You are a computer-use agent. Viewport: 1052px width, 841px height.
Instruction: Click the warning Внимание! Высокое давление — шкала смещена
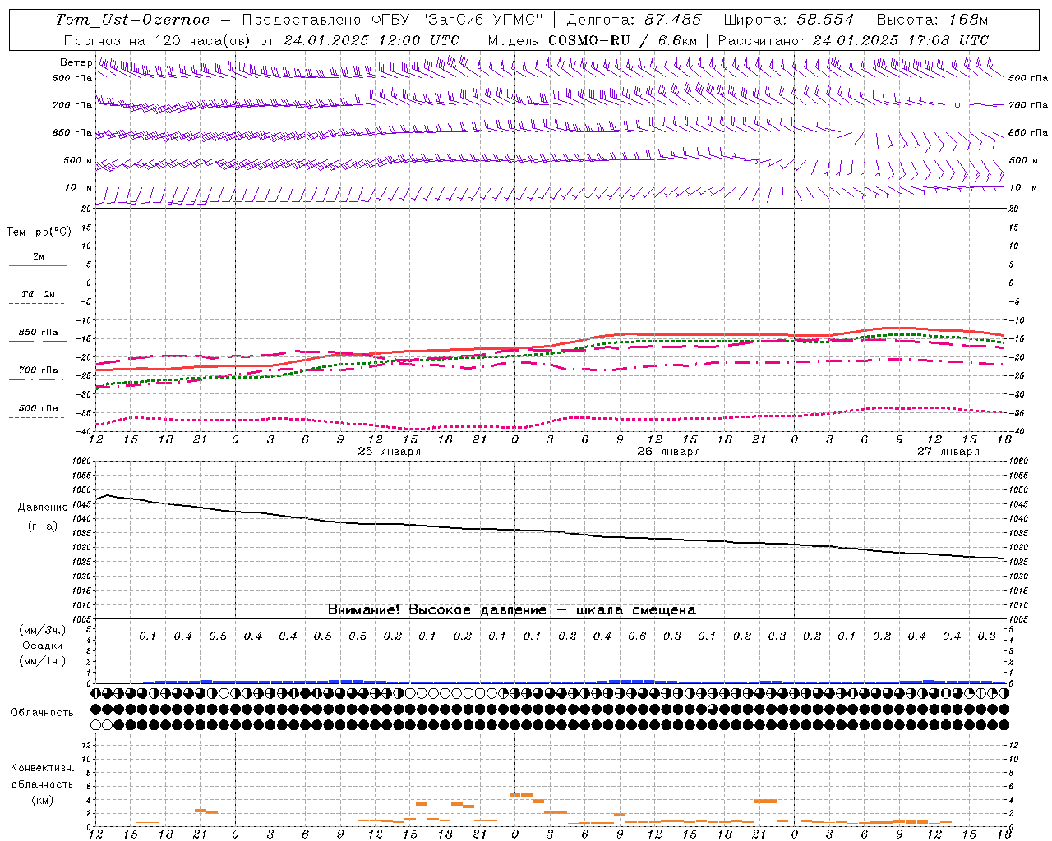511,610
